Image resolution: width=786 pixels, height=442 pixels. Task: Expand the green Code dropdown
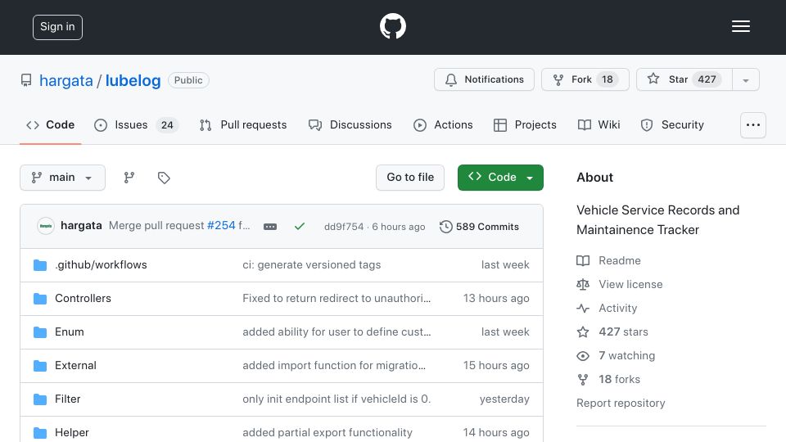500,178
